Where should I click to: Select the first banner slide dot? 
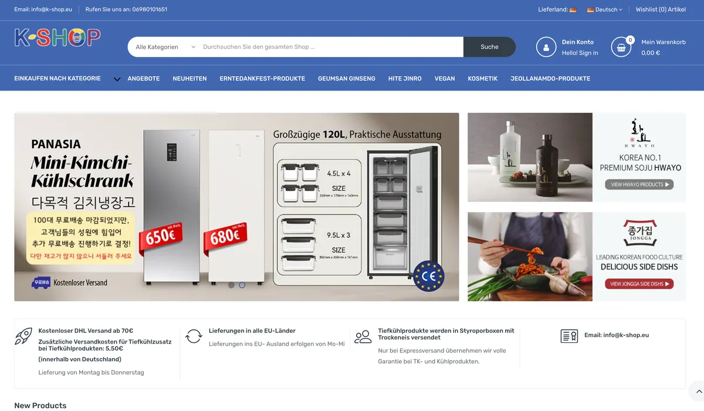point(231,285)
